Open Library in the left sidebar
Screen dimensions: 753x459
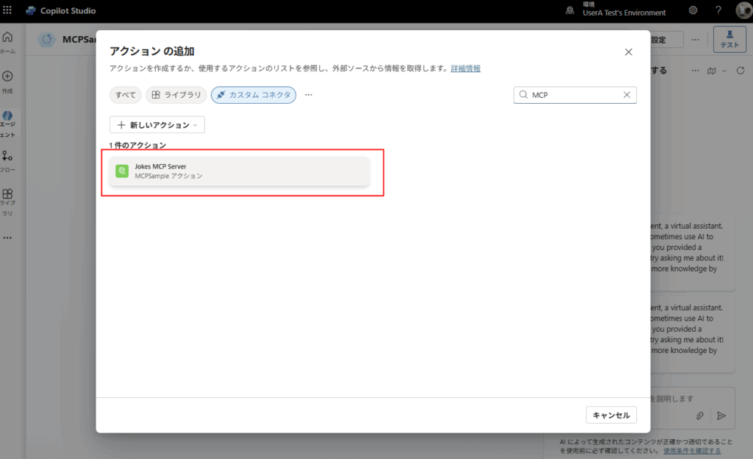tap(7, 199)
